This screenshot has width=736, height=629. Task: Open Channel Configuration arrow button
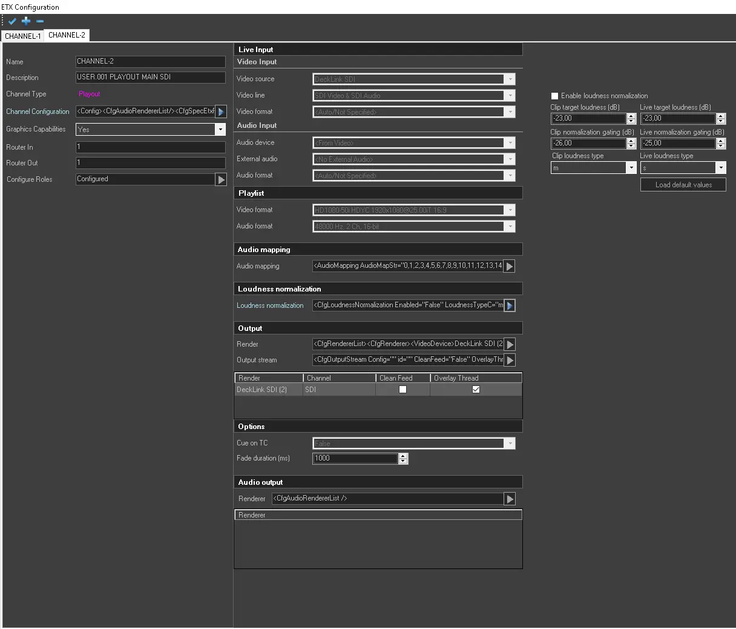[x=221, y=111]
